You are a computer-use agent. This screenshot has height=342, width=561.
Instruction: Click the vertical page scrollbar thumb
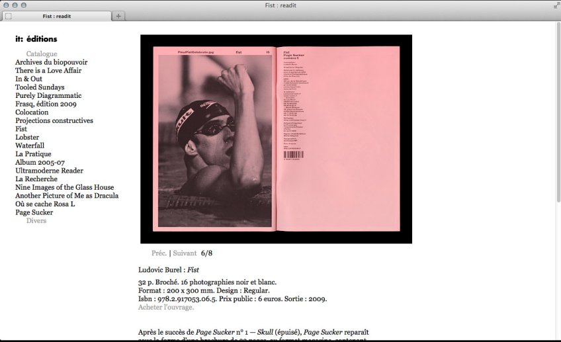(x=558, y=111)
